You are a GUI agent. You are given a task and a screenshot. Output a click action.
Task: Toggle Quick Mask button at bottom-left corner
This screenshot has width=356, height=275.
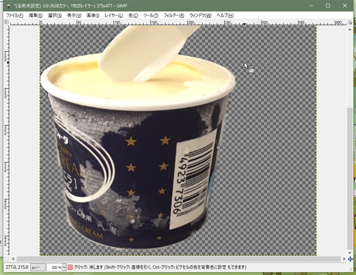coord(7,259)
